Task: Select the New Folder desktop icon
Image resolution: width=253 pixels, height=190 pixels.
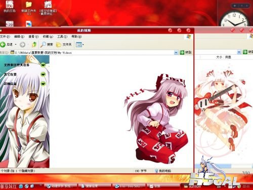Action: coord(29,8)
